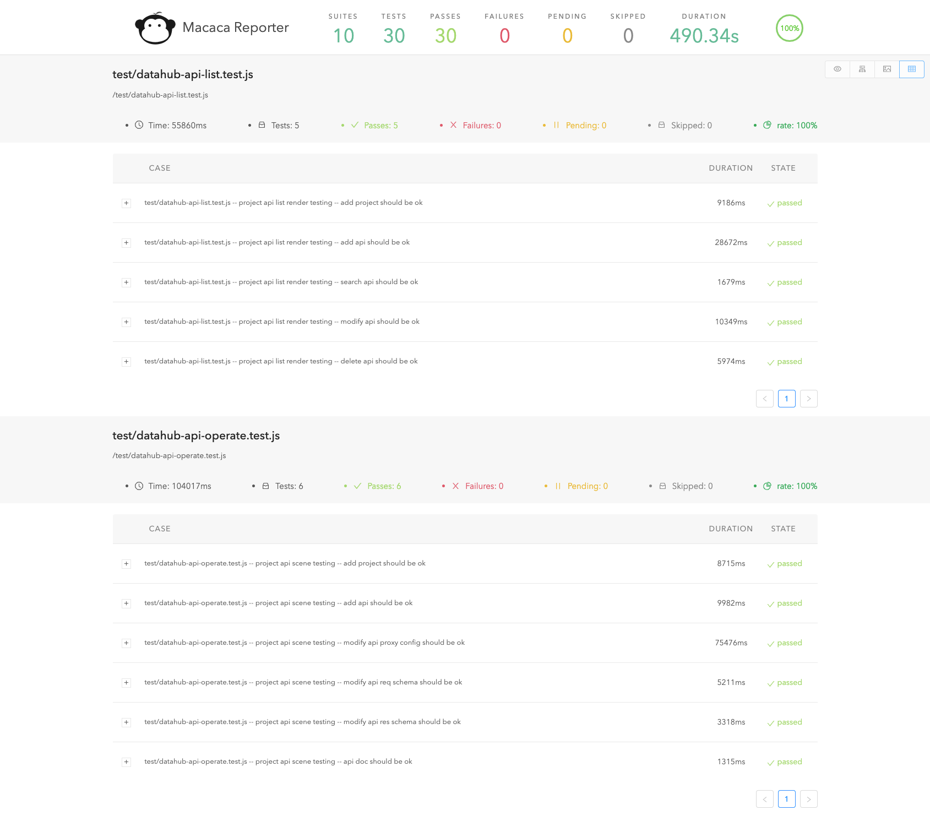
Task: Click the test/datahub-api-list.test.js heading
Action: [x=183, y=74]
